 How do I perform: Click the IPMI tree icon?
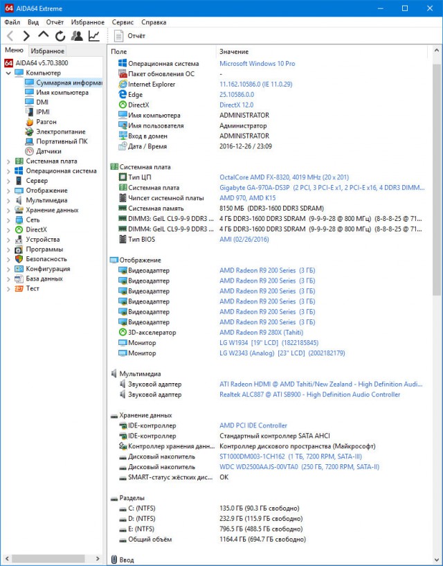[29, 112]
